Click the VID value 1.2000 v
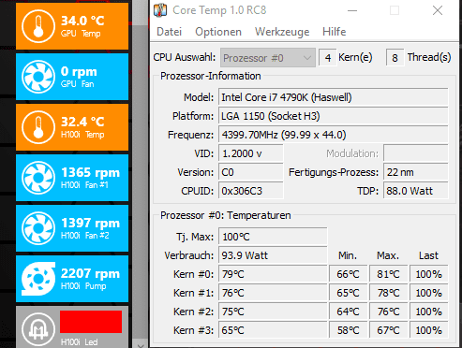The width and height of the screenshot is (462, 348). (x=251, y=153)
